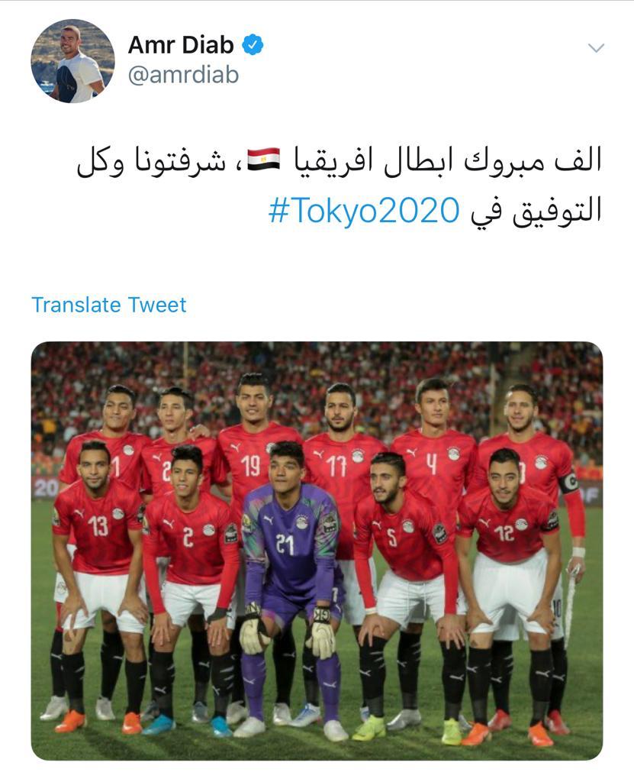Viewport: 634px width, 782px height.
Task: Click Translate Tweet
Action: 108,305
